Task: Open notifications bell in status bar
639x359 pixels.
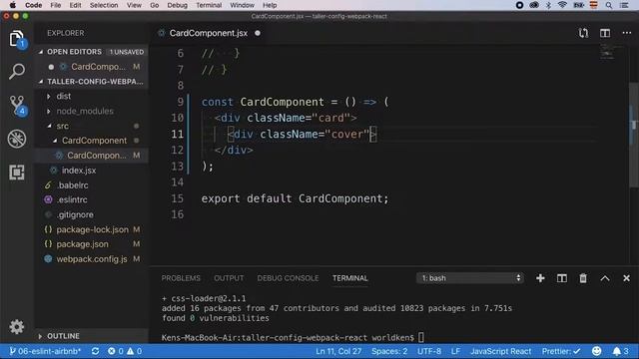Action: tap(621, 351)
